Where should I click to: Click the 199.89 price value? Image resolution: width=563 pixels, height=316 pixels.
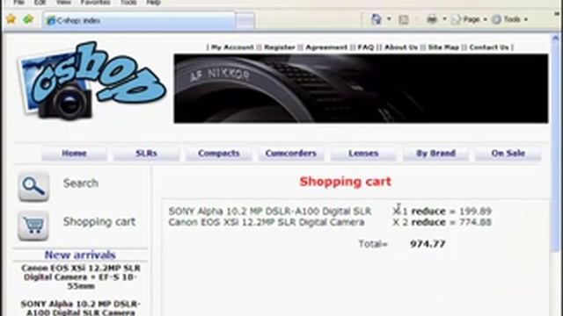pos(475,212)
